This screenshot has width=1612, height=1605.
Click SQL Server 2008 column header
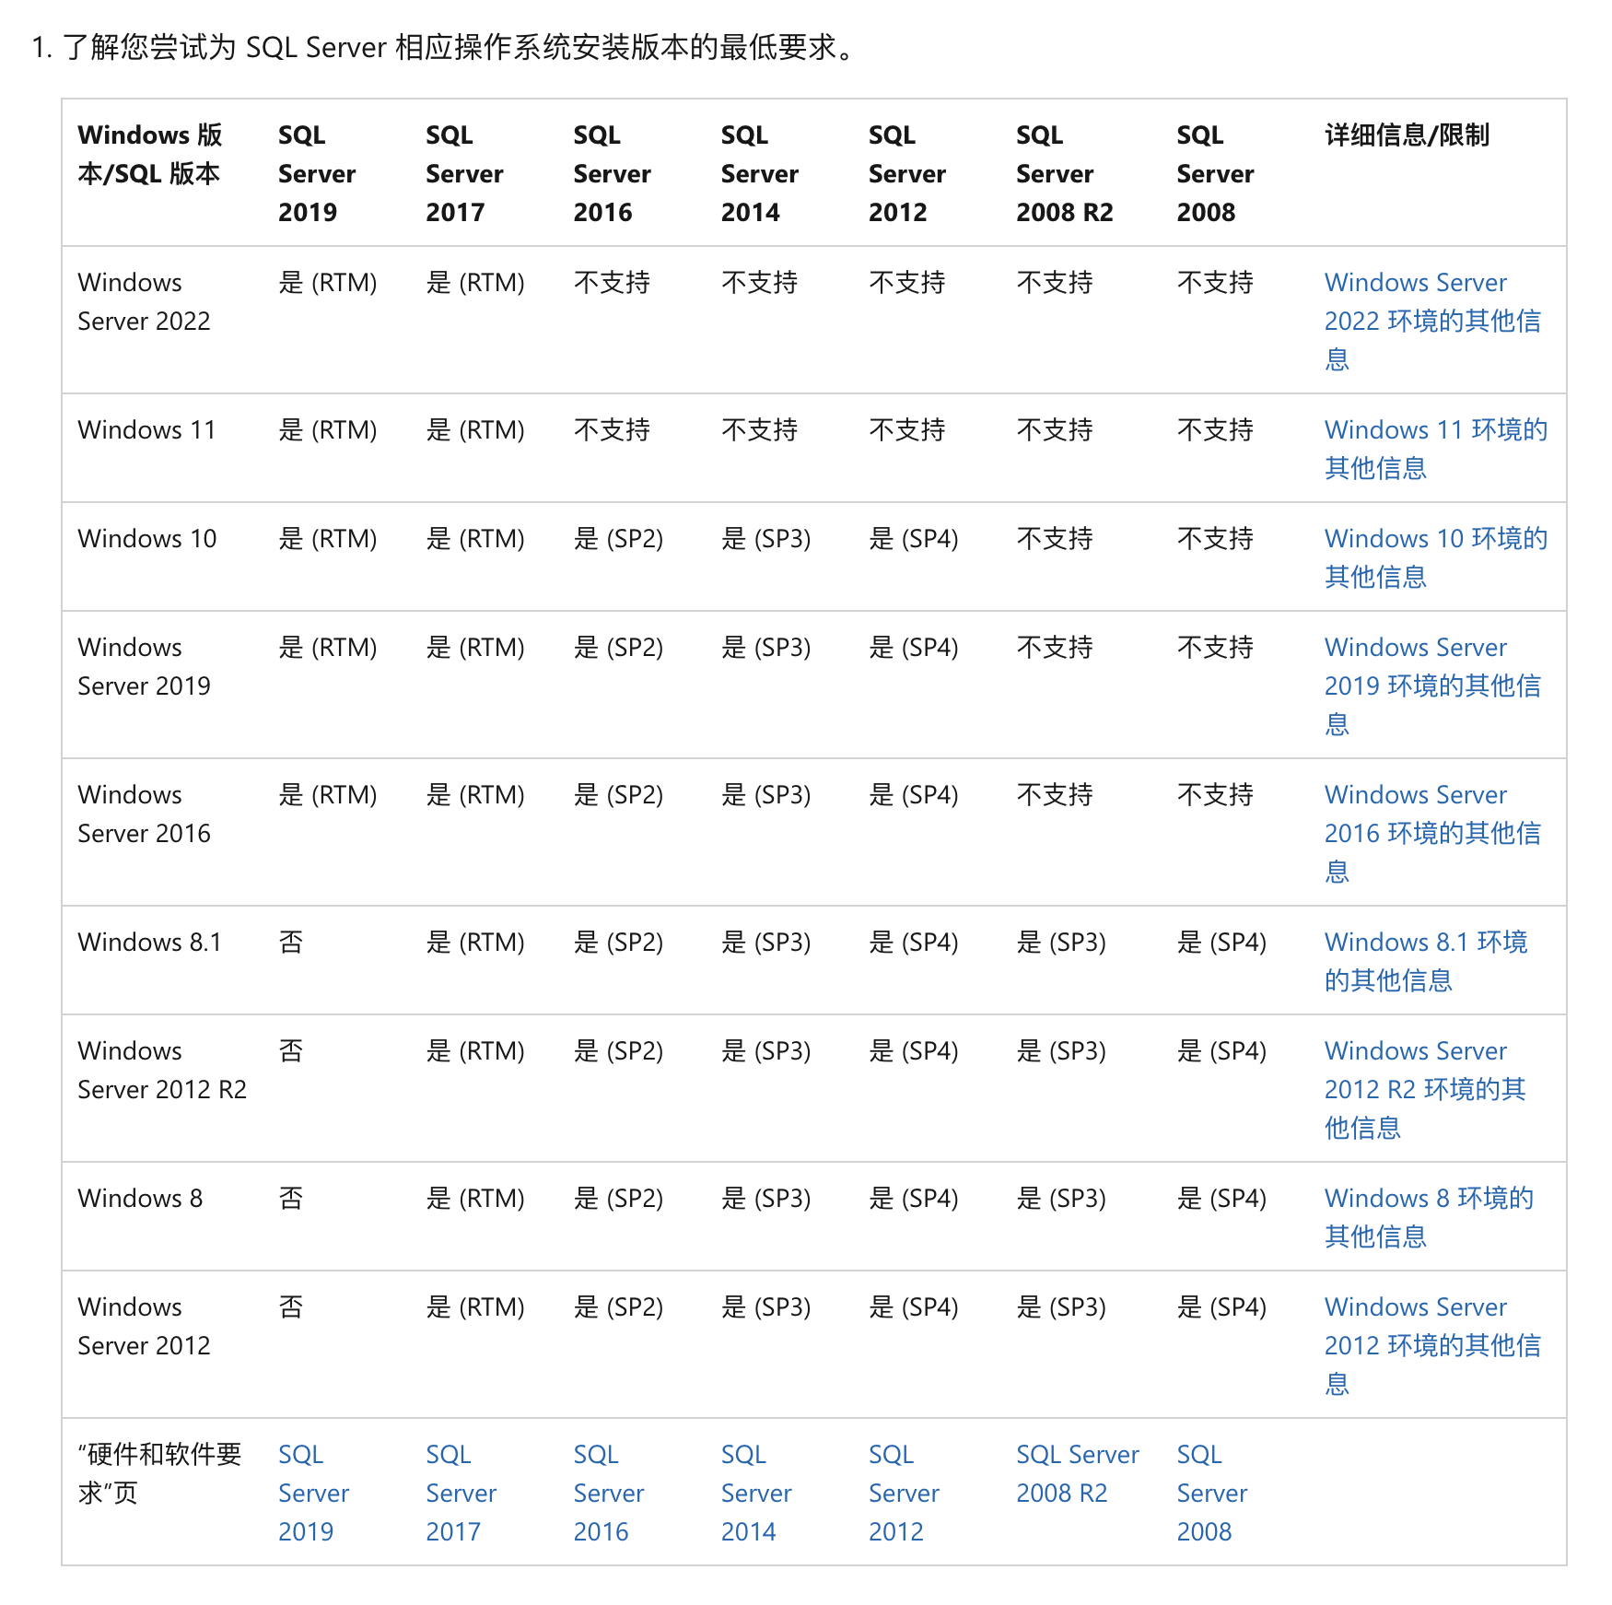click(x=1215, y=173)
